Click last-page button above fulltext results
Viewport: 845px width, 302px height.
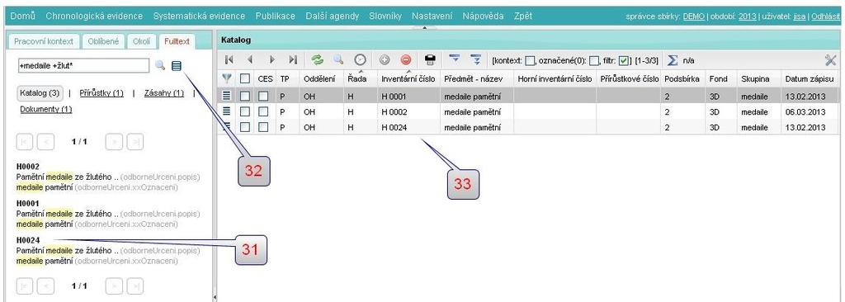coord(135,142)
